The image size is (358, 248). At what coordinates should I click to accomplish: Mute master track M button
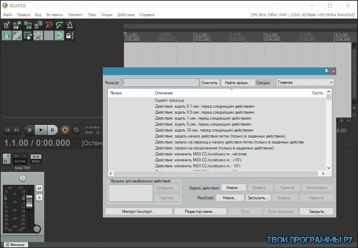(39, 188)
